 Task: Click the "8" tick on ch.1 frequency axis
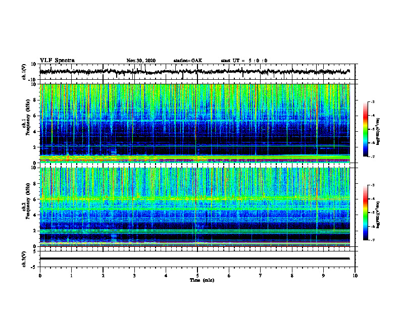(35, 100)
